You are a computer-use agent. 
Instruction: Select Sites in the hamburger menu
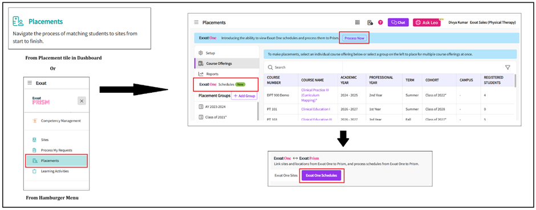coord(45,140)
